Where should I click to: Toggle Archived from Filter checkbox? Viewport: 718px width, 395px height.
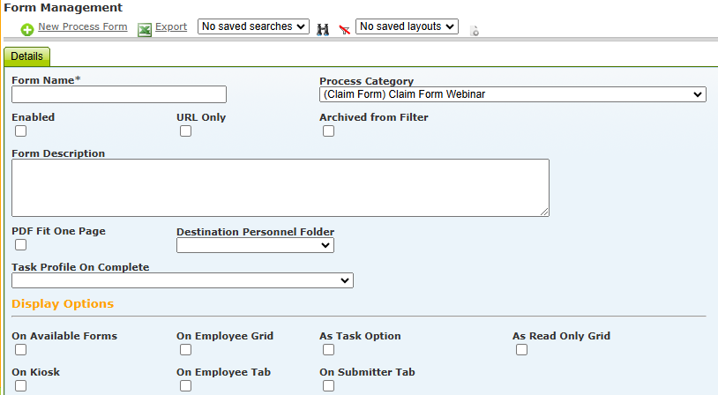tap(328, 130)
